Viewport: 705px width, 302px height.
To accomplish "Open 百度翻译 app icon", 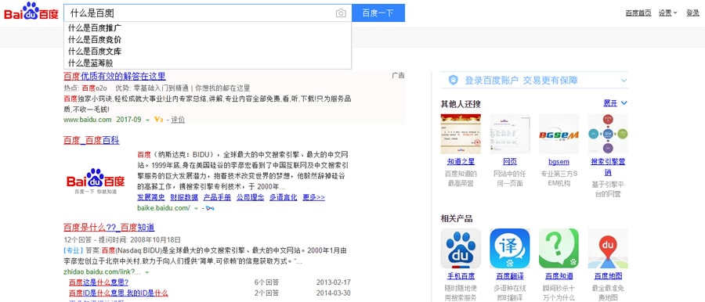I will 509,249.
